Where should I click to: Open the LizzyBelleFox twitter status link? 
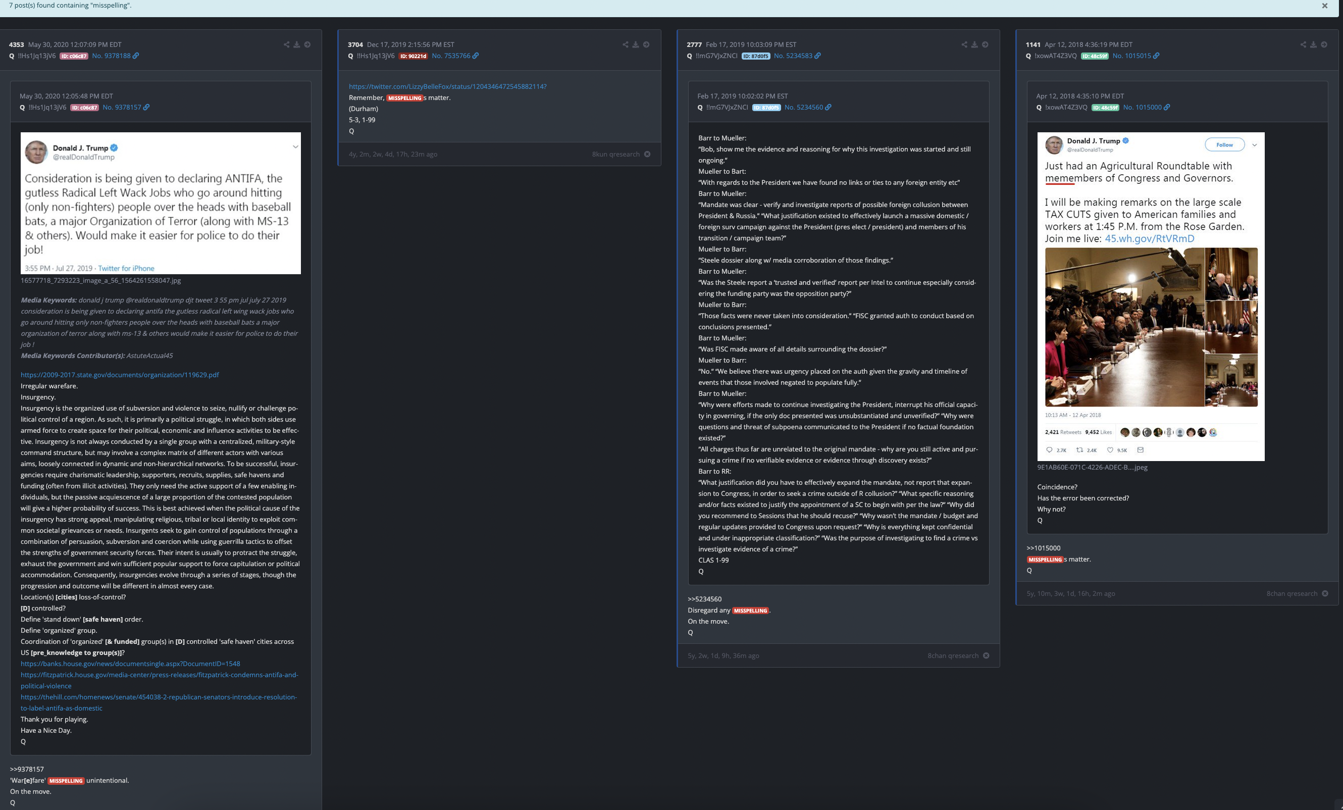[447, 87]
